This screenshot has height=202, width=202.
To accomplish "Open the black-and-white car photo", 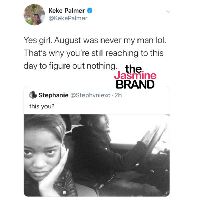I will (x=97, y=155).
